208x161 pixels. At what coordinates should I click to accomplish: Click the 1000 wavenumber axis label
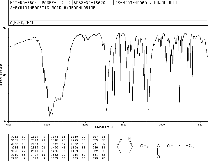(162, 125)
